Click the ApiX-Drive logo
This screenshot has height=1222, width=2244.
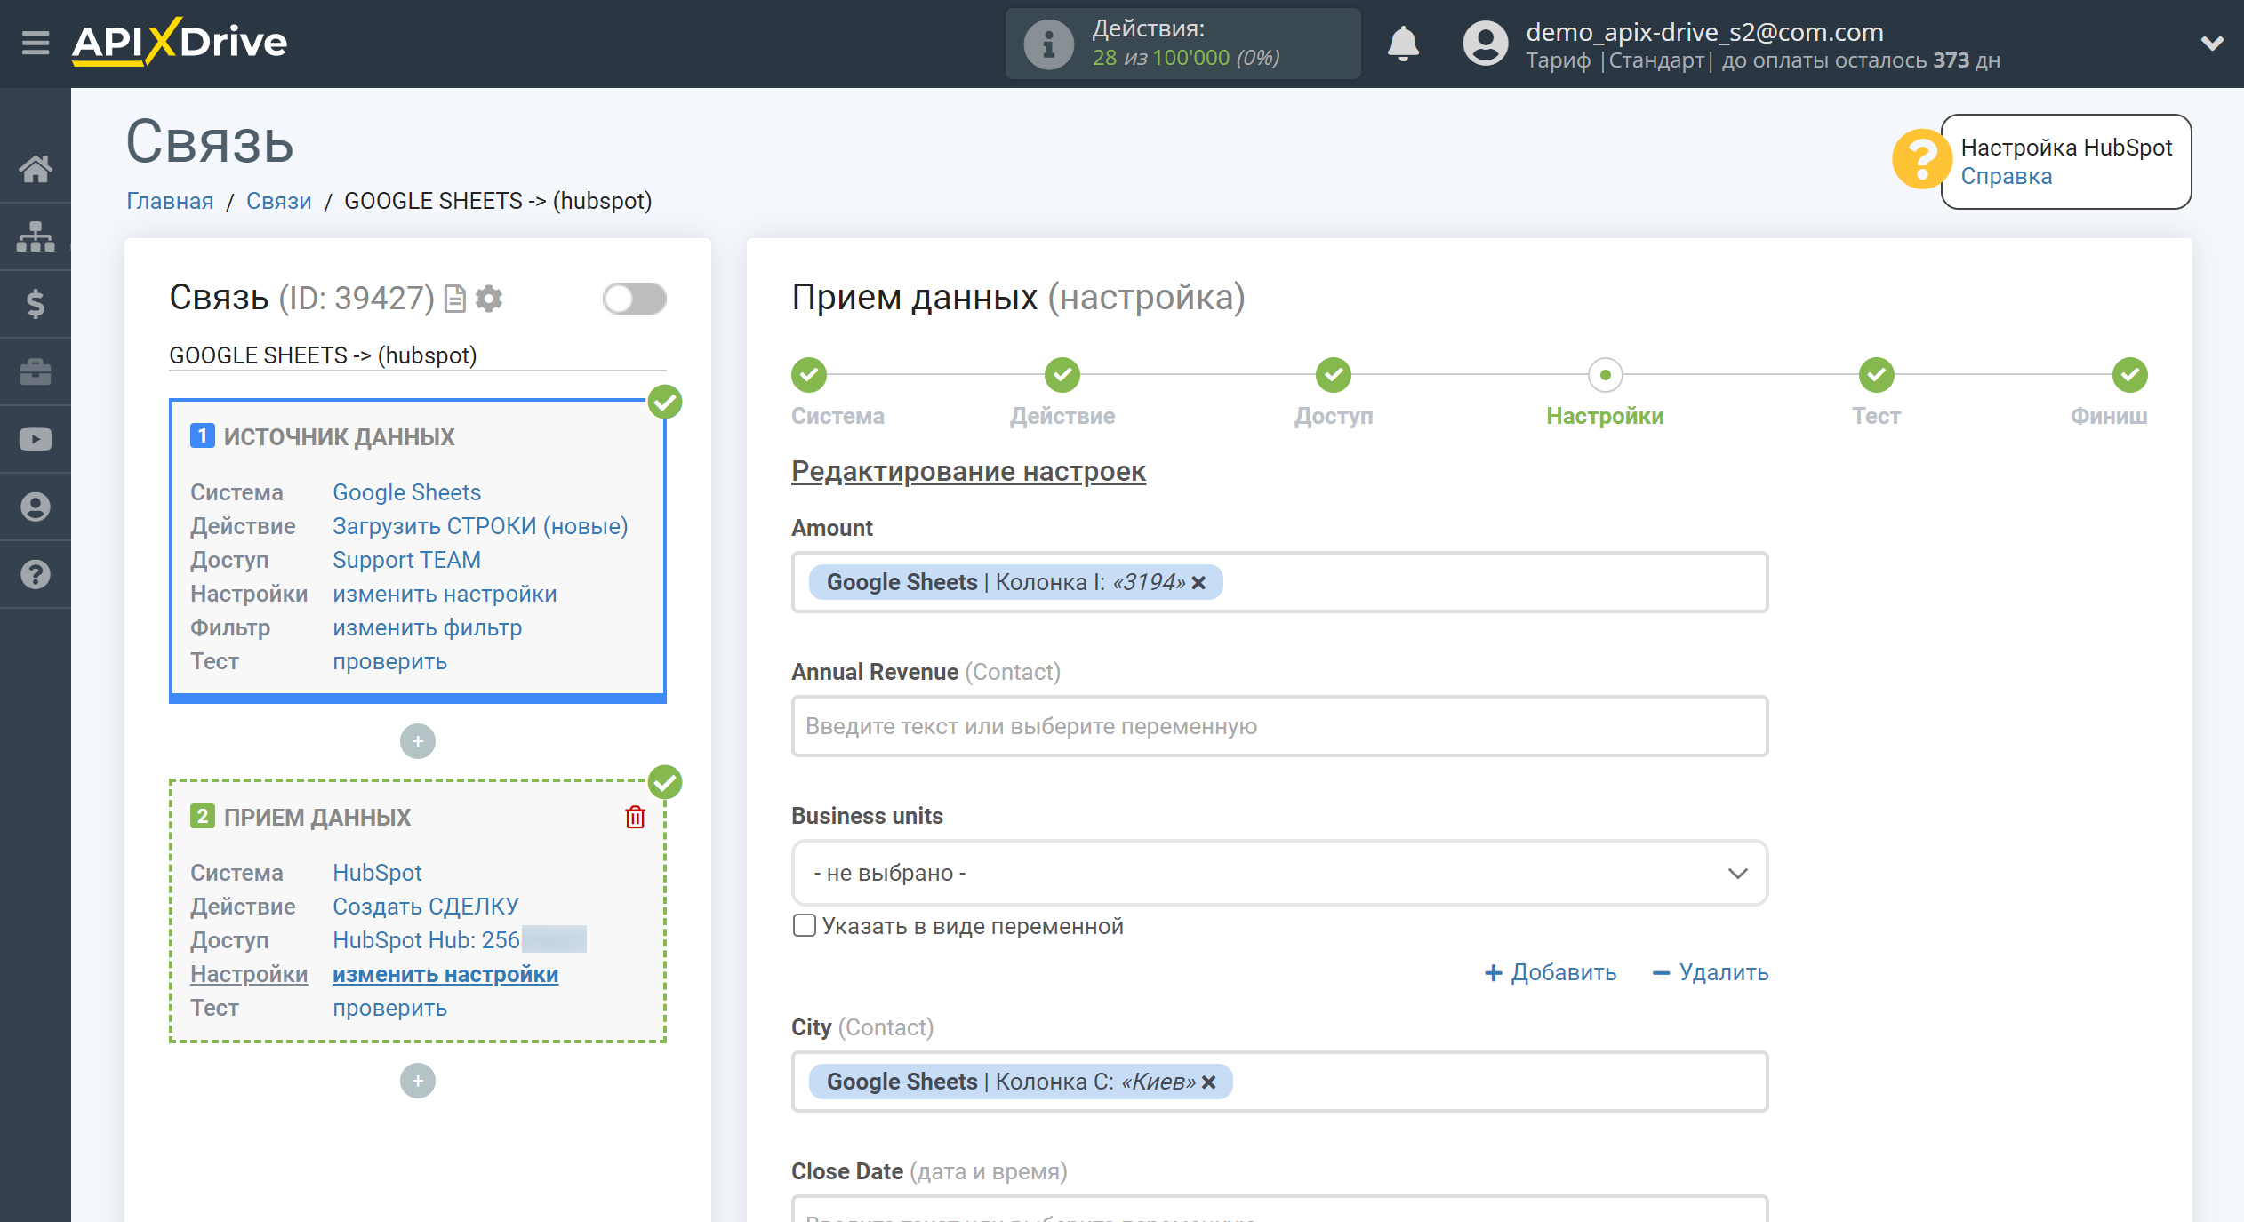click(x=180, y=42)
